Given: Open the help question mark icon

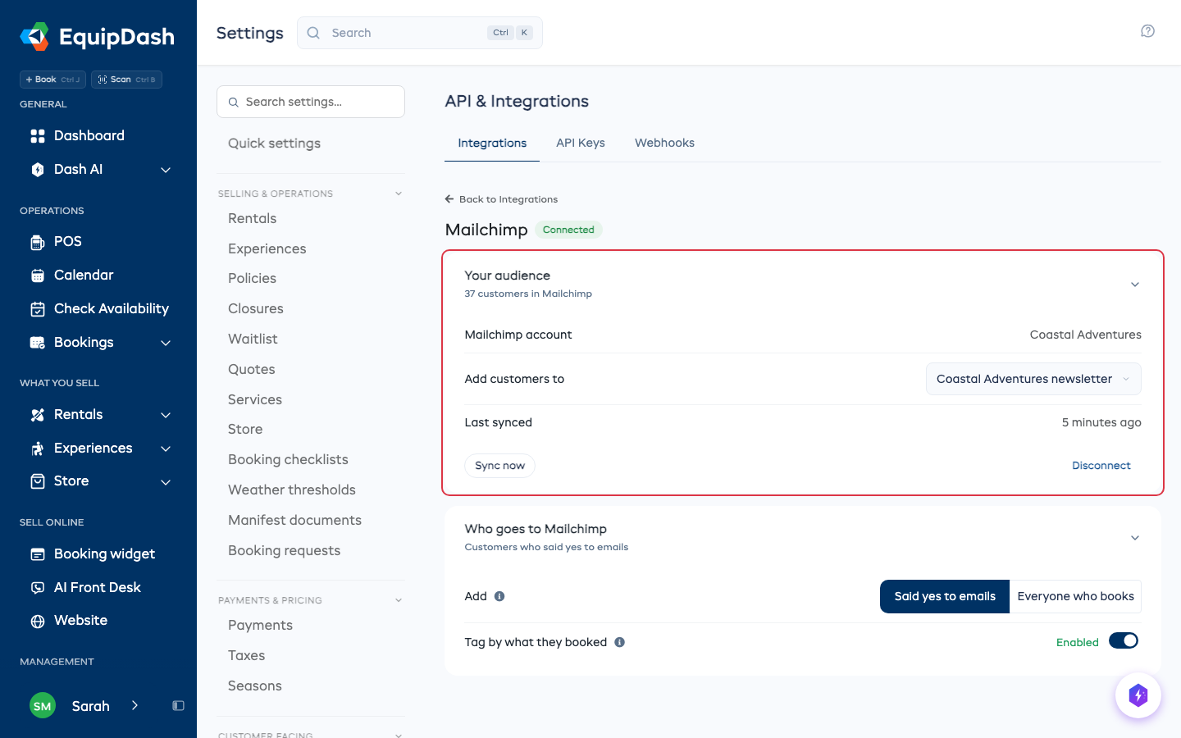Looking at the screenshot, I should pos(1147,31).
